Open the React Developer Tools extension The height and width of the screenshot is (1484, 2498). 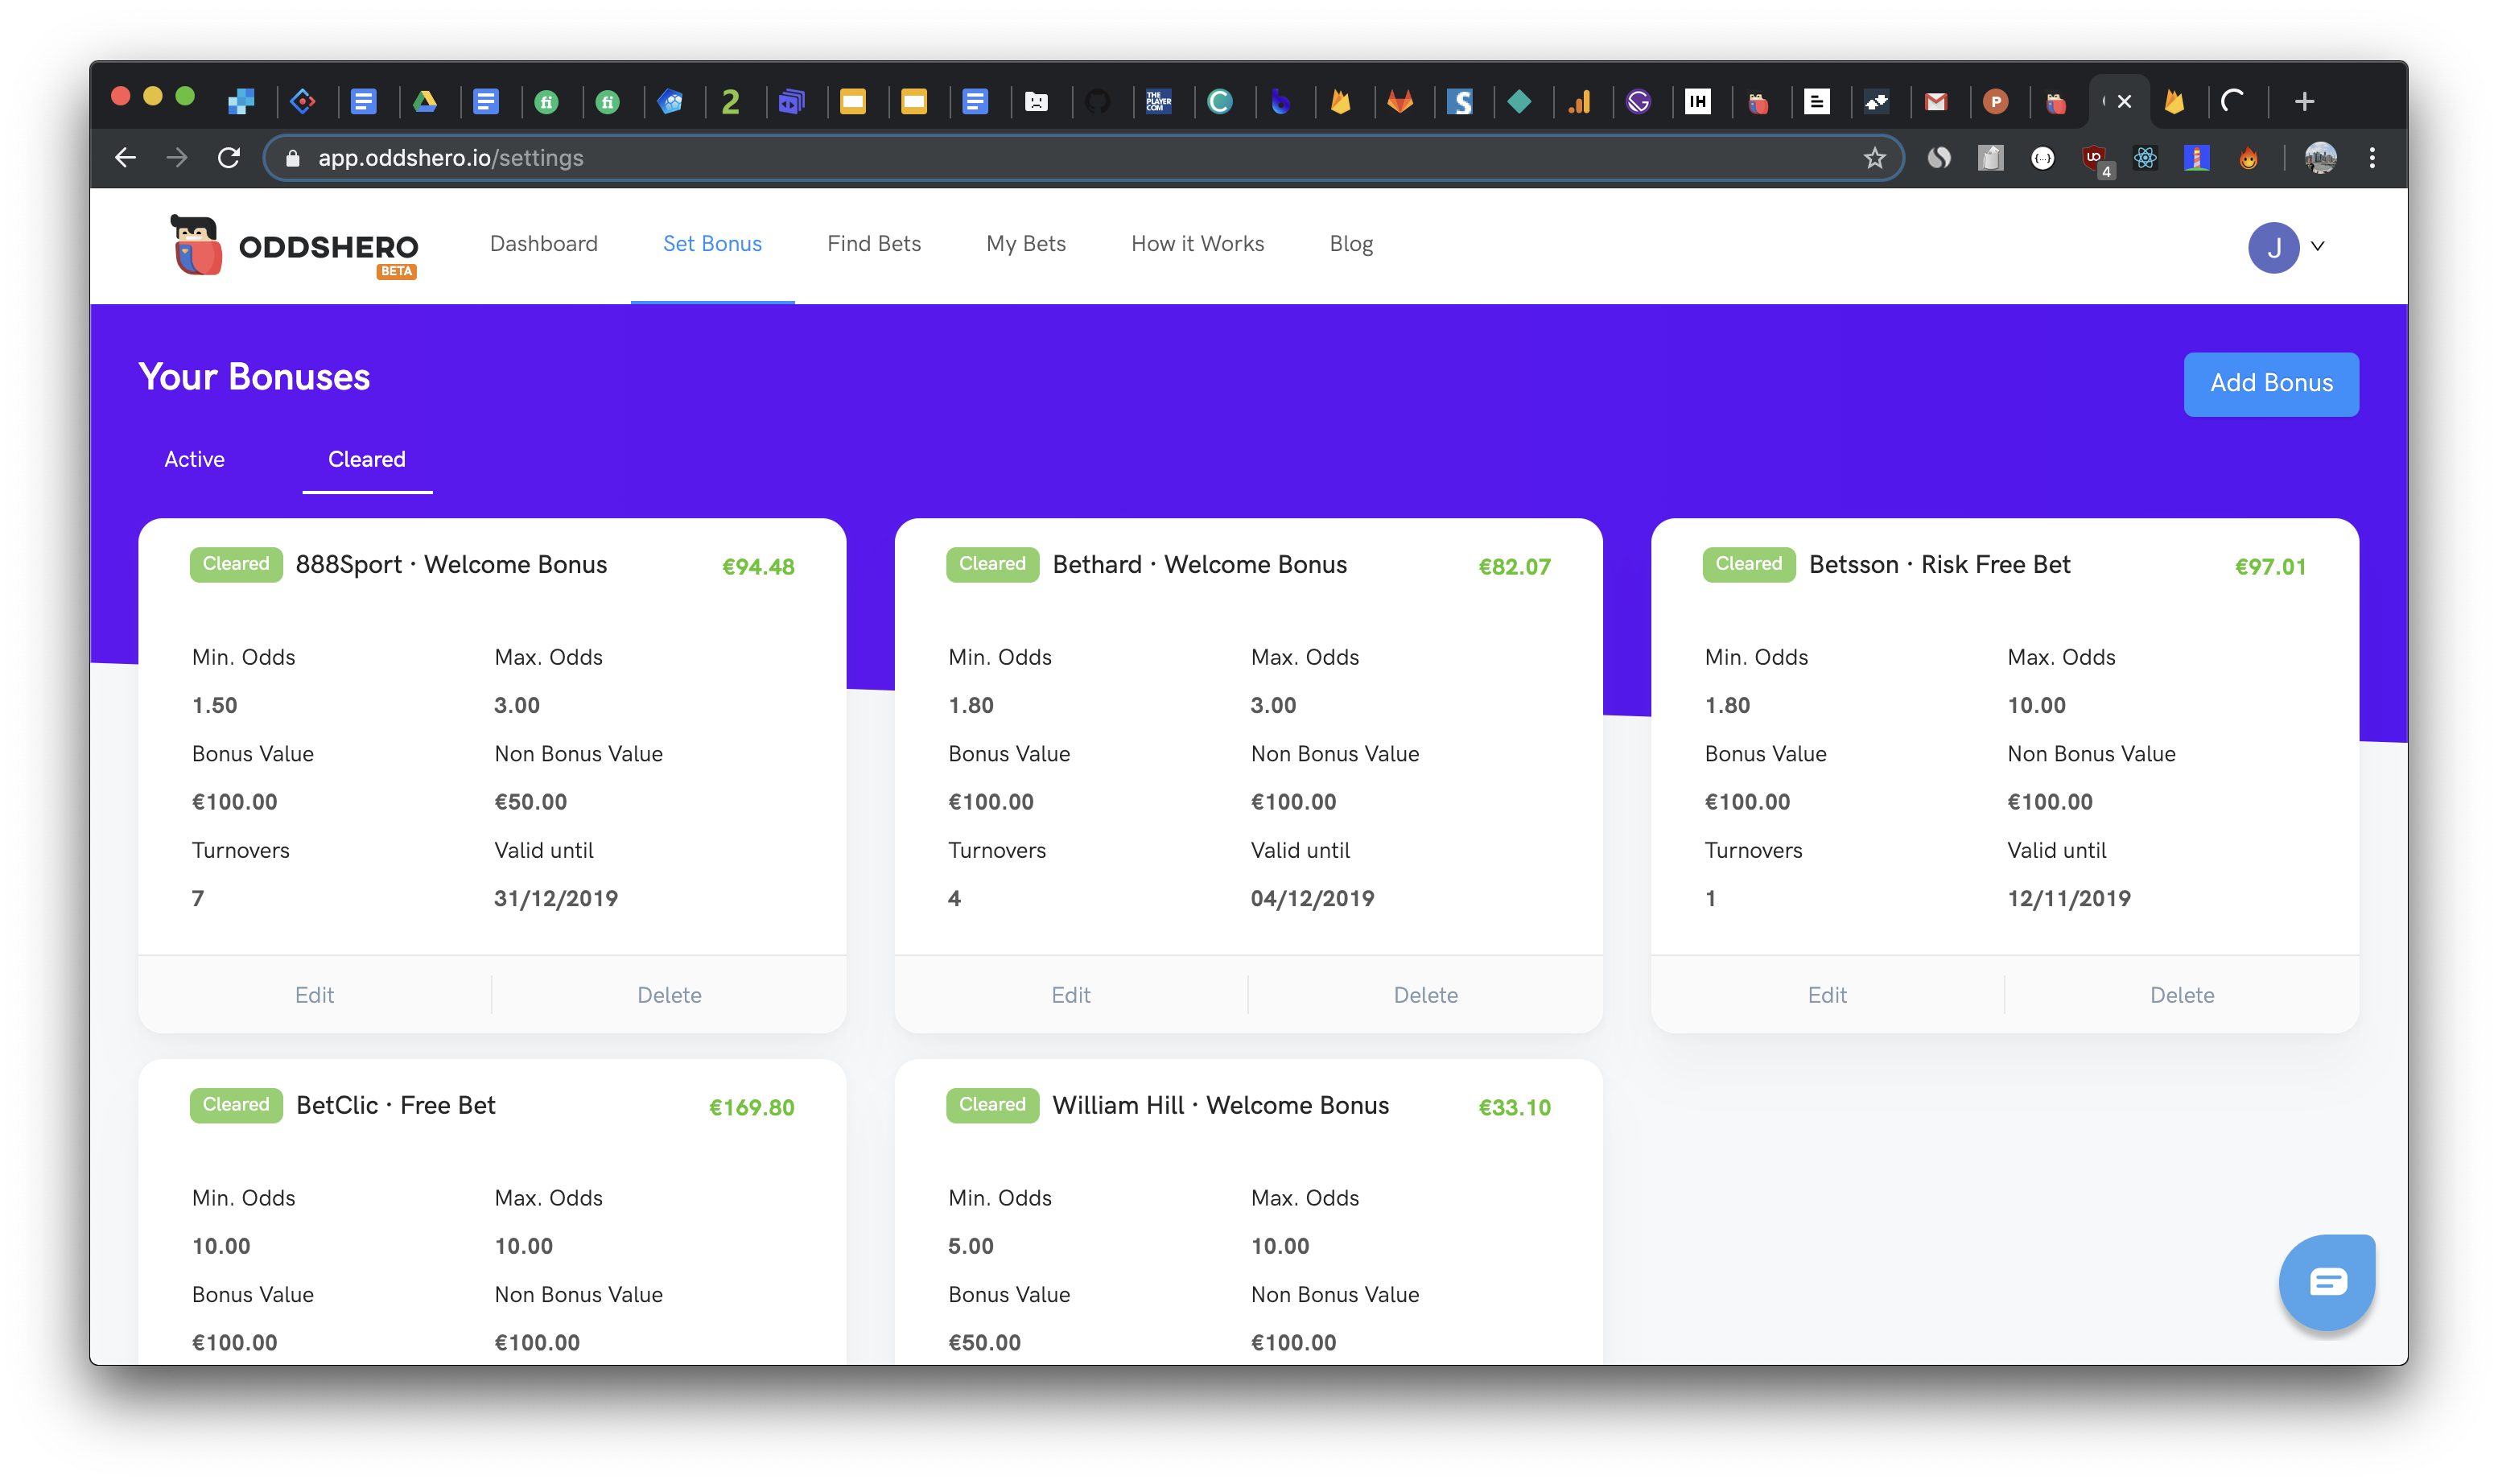(x=2145, y=158)
